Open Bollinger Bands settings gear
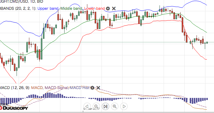This screenshot has height=113, width=214. click(108, 9)
